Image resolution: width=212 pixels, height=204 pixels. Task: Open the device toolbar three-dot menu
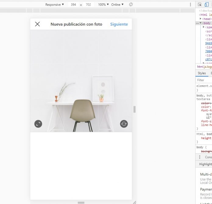tap(190, 5)
